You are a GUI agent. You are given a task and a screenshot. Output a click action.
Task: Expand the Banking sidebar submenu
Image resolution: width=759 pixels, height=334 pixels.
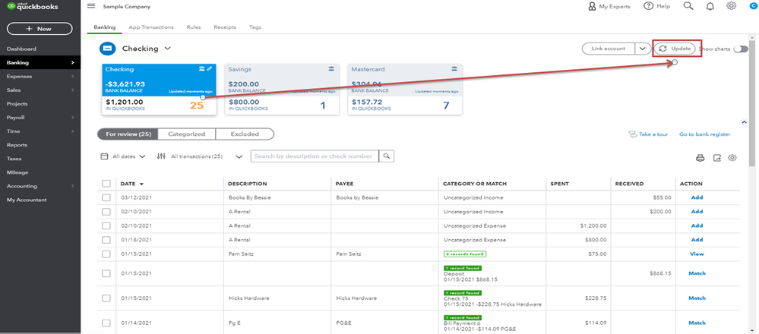coord(72,62)
